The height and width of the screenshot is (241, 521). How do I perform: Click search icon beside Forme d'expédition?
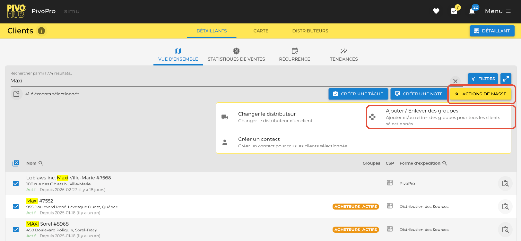pyautogui.click(x=445, y=163)
